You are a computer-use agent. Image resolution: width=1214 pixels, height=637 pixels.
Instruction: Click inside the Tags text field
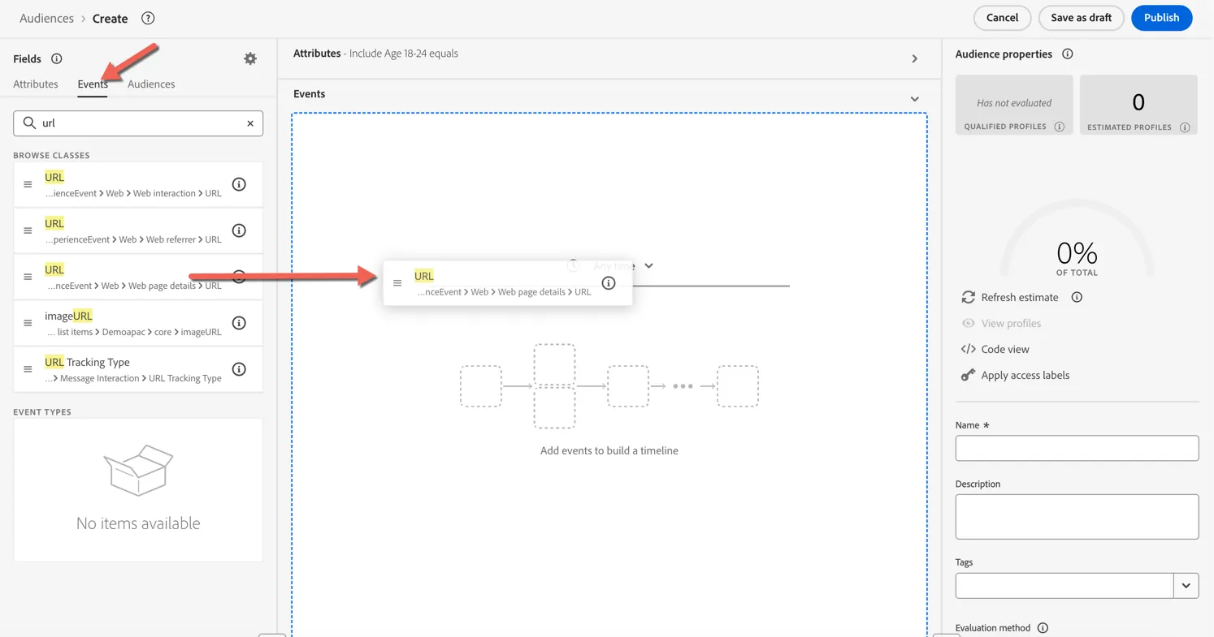pos(1064,586)
